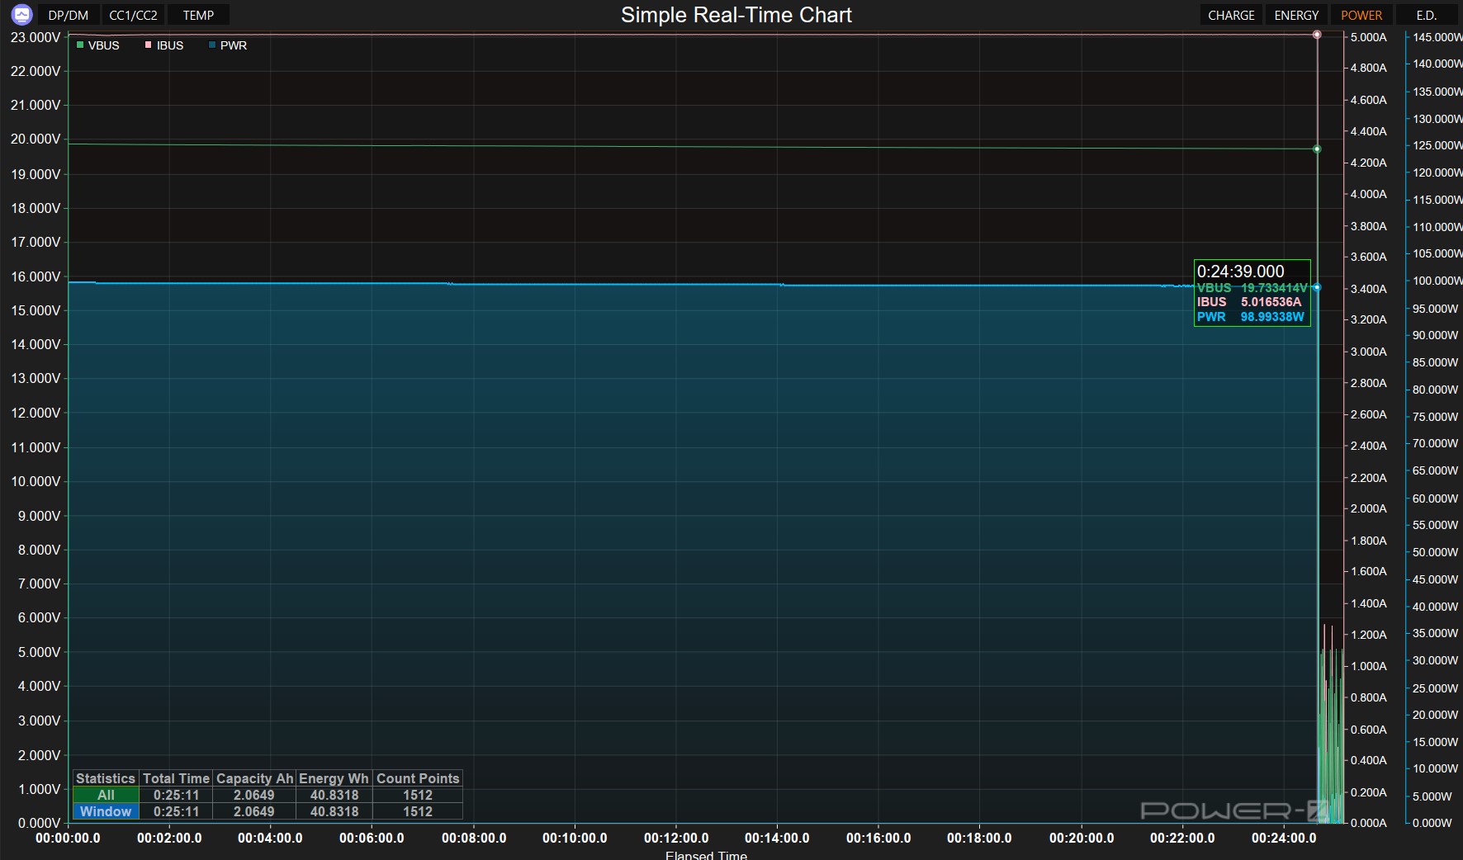Image resolution: width=1463 pixels, height=860 pixels.
Task: Click the All row count points 1512
Action: 418,795
